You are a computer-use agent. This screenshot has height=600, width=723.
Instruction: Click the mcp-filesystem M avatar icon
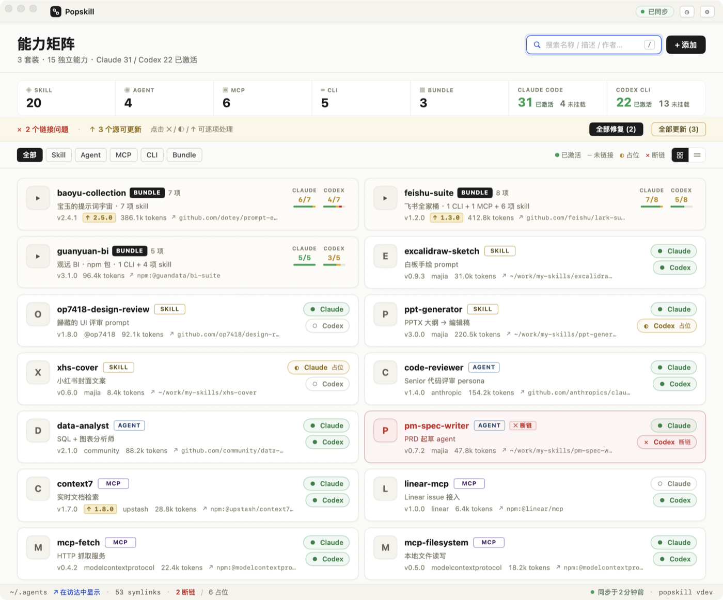pyautogui.click(x=385, y=547)
